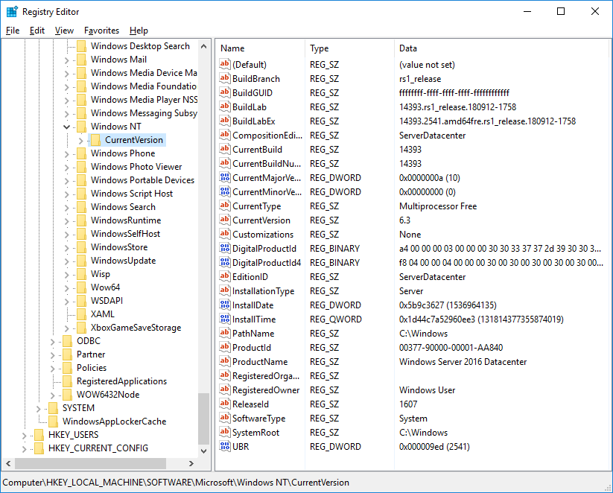Sort values by the Name column header
This screenshot has width=613, height=493.
click(260, 48)
